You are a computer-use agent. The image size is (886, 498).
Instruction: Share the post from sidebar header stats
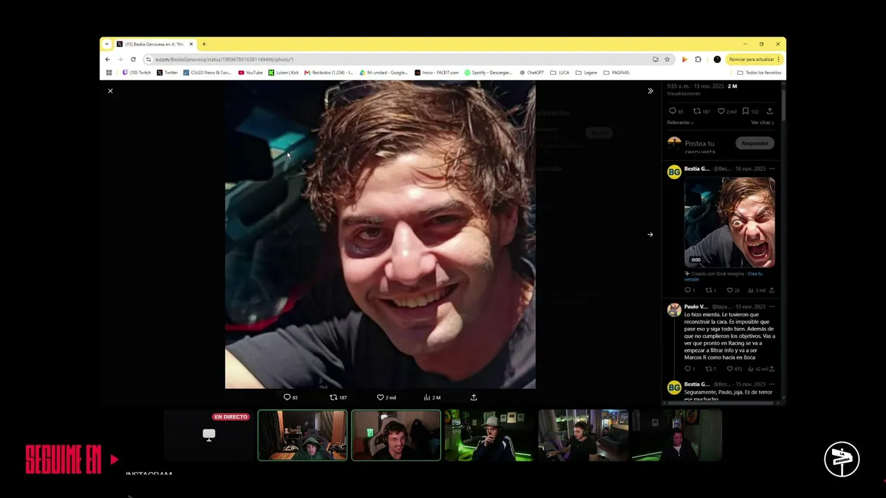(x=770, y=111)
